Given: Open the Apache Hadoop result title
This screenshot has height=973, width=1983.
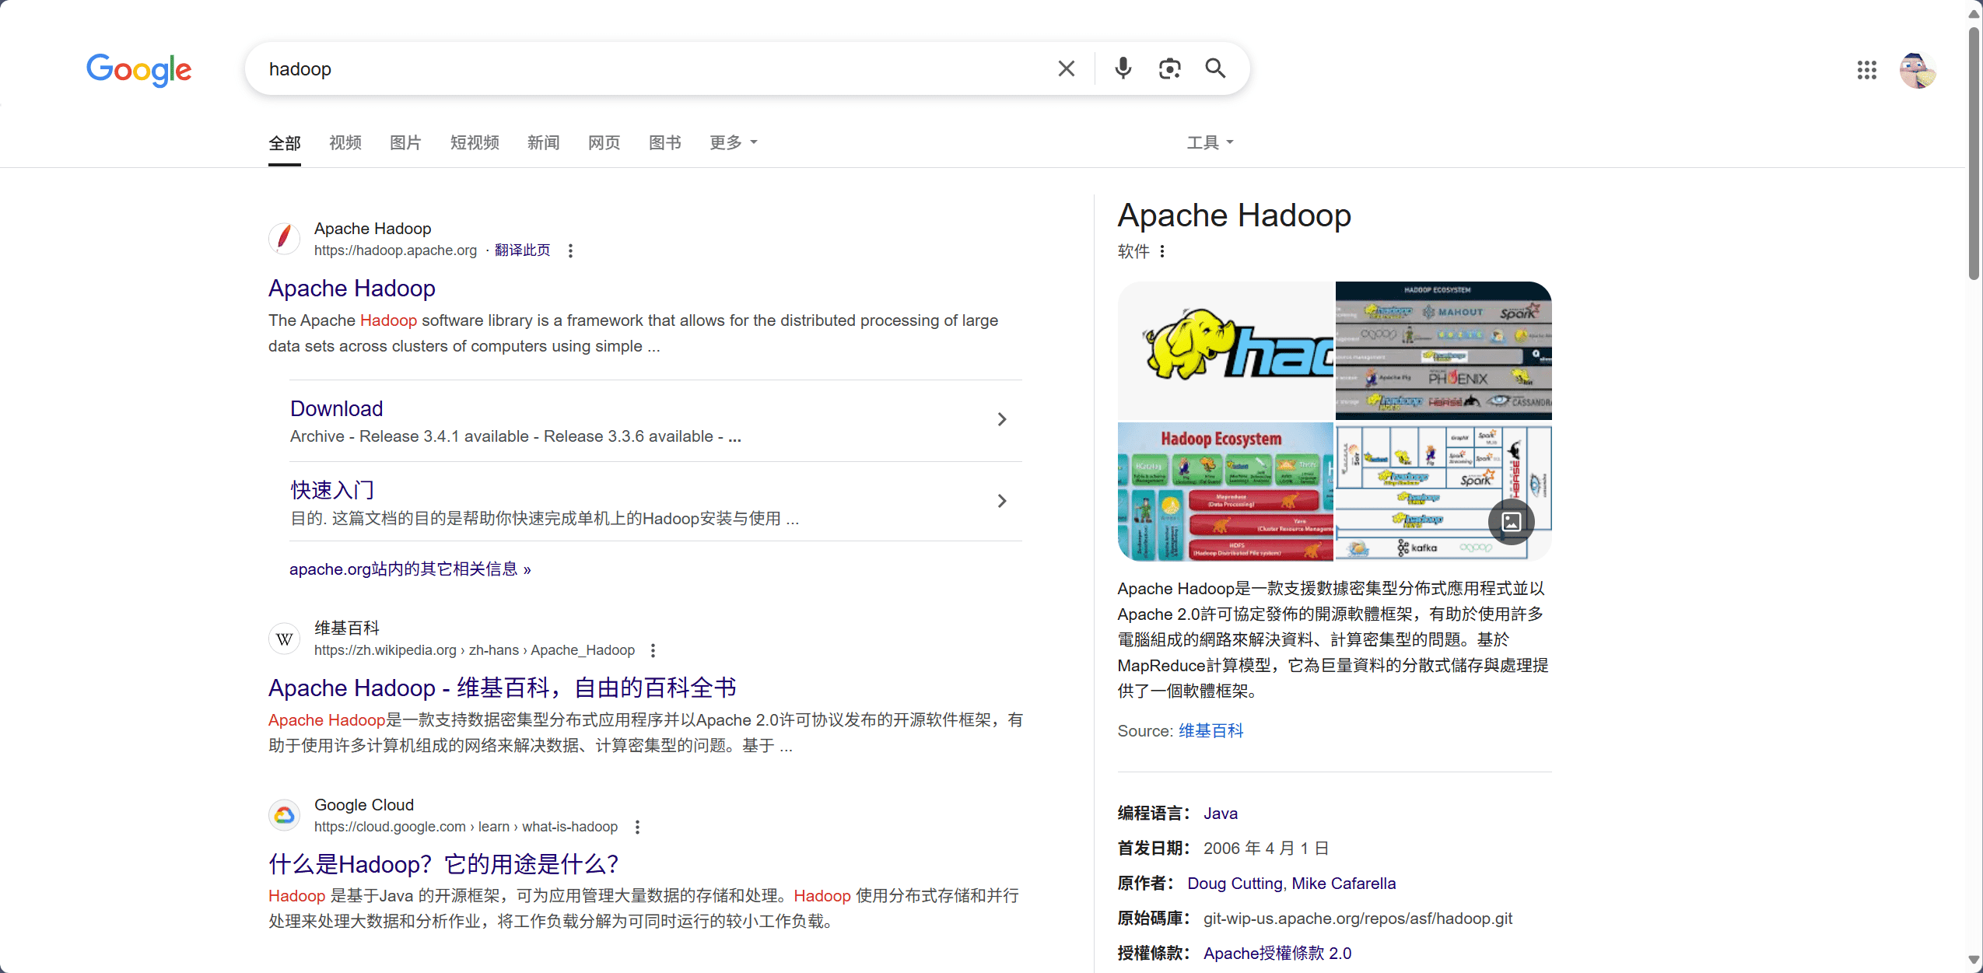Looking at the screenshot, I should [x=352, y=289].
